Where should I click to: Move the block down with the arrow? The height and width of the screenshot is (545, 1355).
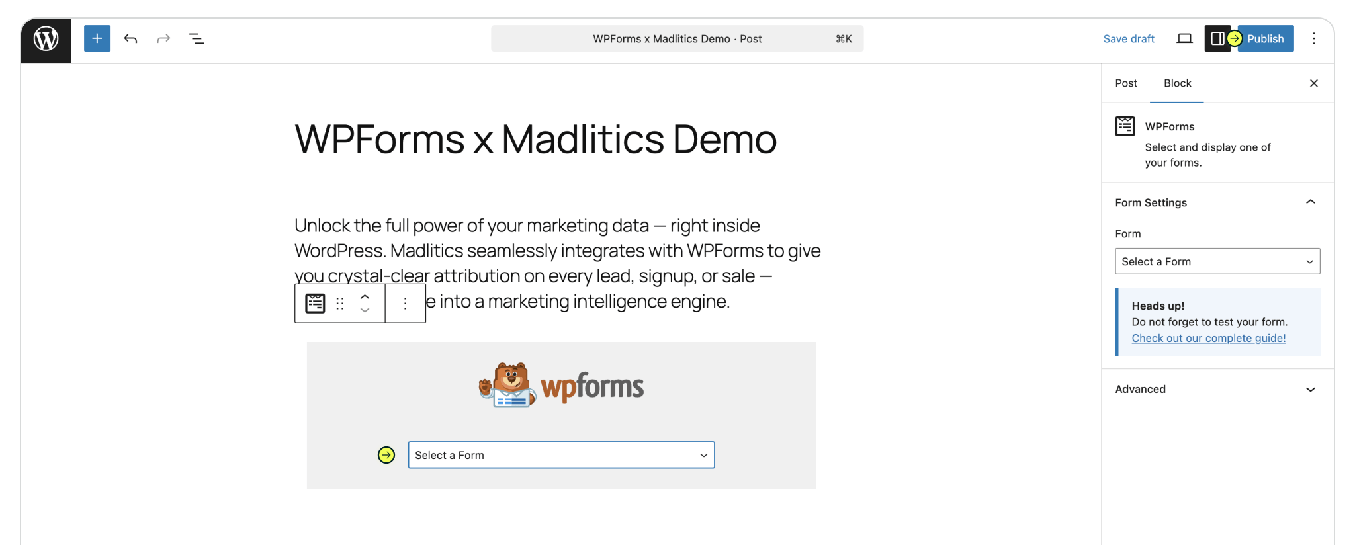point(365,310)
